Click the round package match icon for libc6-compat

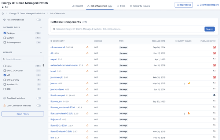[x=214, y=95]
